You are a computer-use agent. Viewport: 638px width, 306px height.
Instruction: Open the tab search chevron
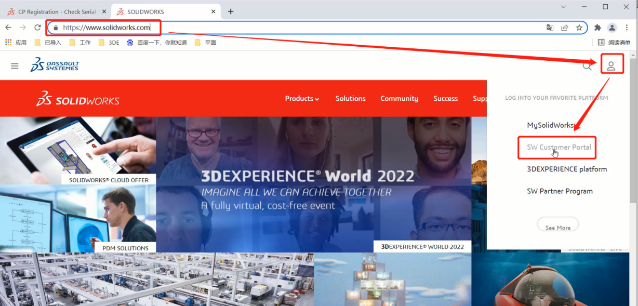(x=564, y=7)
